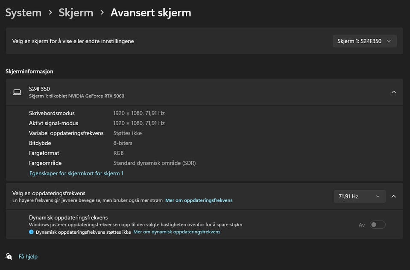Click the Fargeformat label
Viewport: 410px width, 270px height.
(x=44, y=153)
